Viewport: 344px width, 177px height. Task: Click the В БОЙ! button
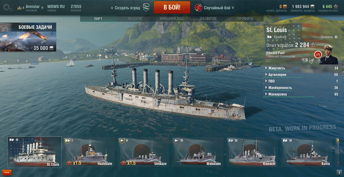pos(172,7)
